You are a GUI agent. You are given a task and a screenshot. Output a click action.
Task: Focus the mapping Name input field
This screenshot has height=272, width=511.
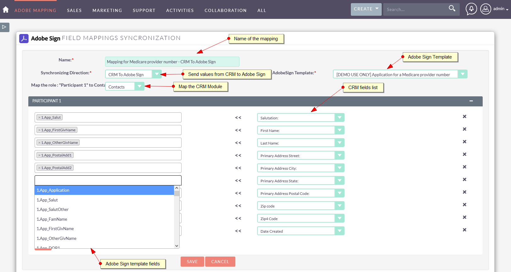point(172,62)
